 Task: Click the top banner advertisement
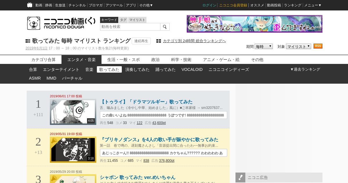(x=255, y=24)
